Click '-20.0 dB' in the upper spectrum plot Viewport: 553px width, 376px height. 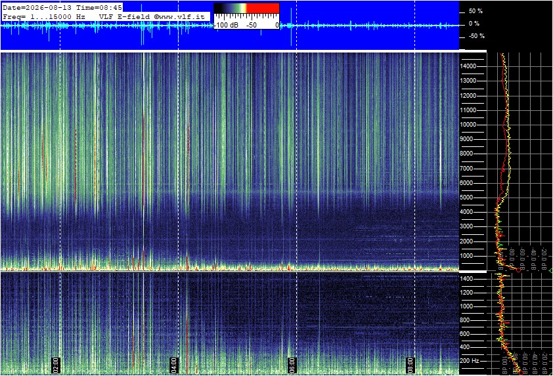544,259
